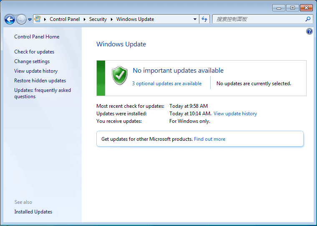Expand the arrow before Control Panel breadcrumb
The height and width of the screenshot is (226, 317).
(x=45, y=19)
